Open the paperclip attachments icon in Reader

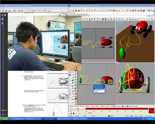(5, 114)
